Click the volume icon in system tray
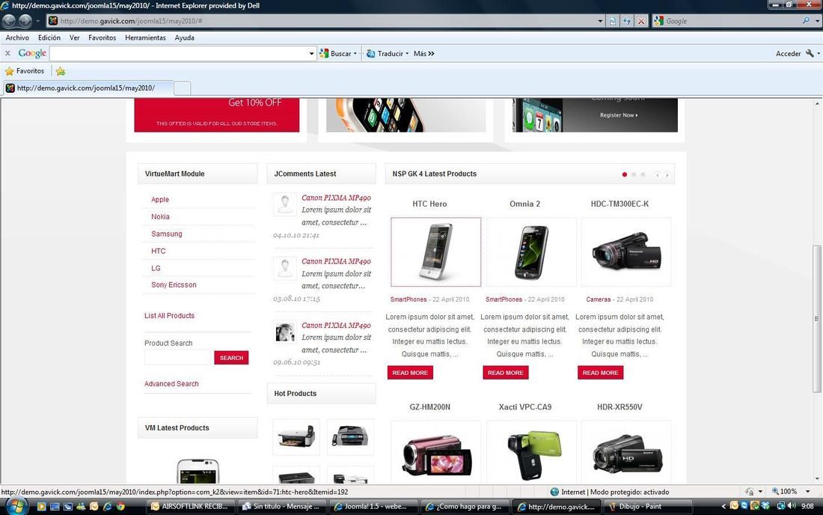The height and width of the screenshot is (515, 823). [x=792, y=506]
